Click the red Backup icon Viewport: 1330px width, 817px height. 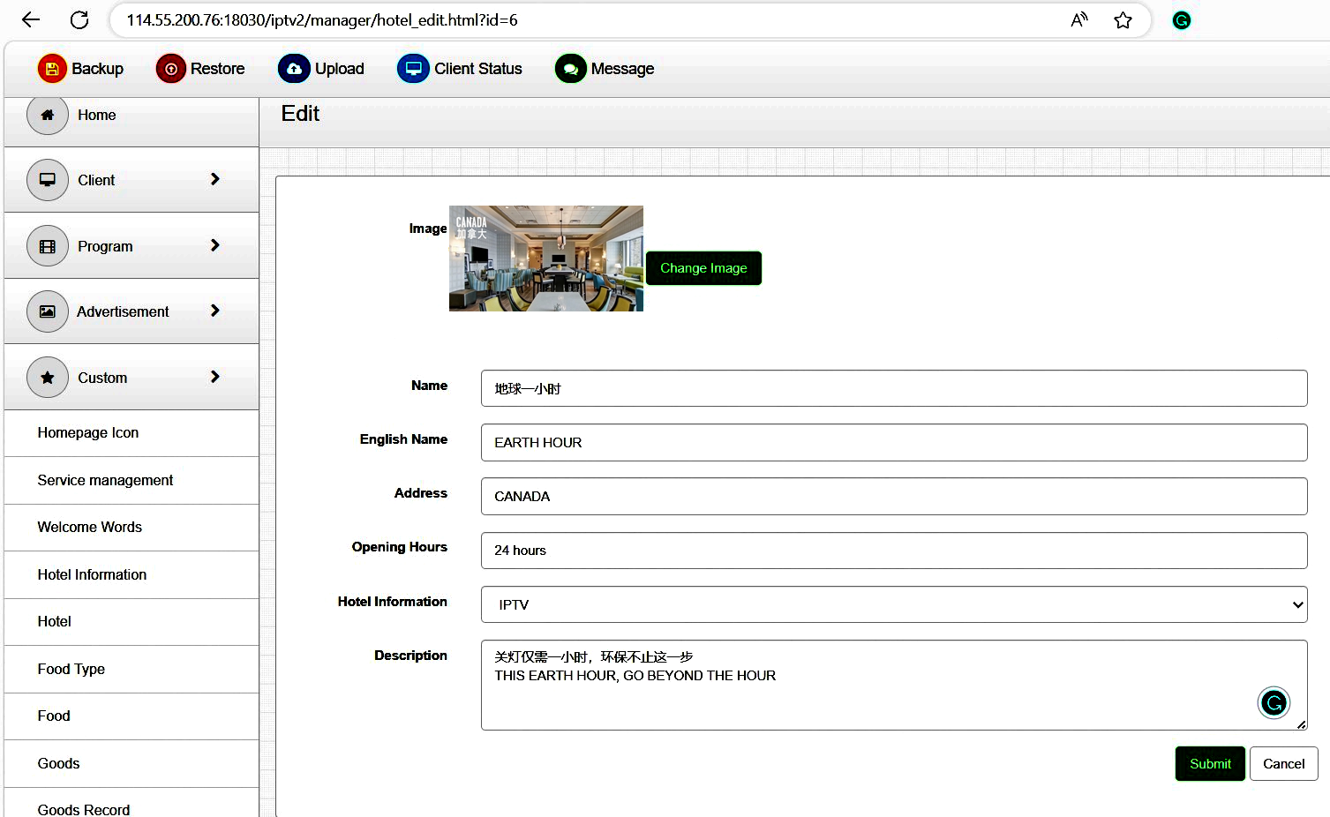[x=52, y=68]
